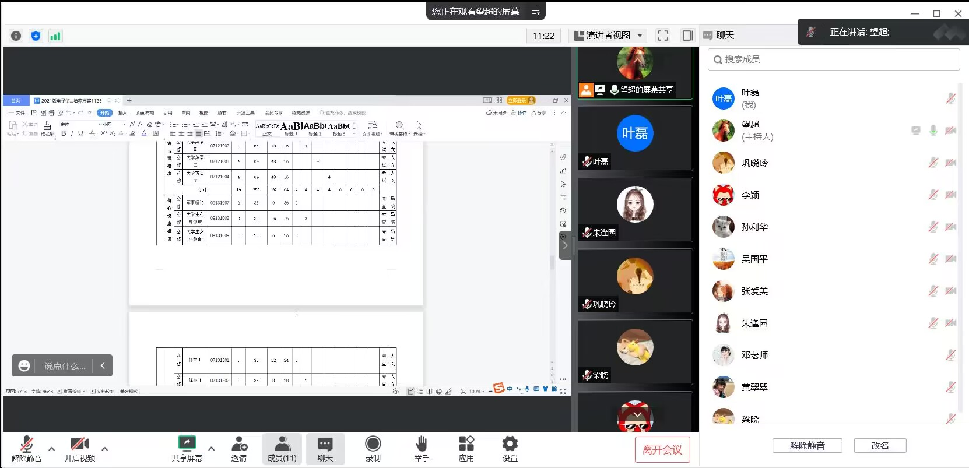Turn on camera with 开启视频

(x=80, y=449)
